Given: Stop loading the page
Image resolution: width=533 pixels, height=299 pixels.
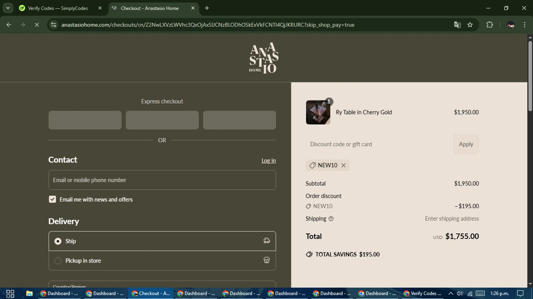Looking at the screenshot, I should (37, 25).
